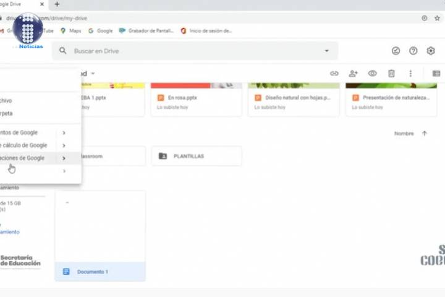Viewport: 445px width, 297px height.
Task: Expand the Google Slides submenu arrow
Action: 64,158
